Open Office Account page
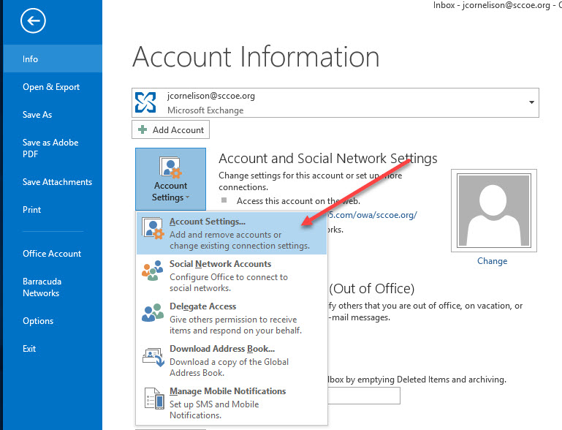This screenshot has width=562, height=430. [53, 254]
